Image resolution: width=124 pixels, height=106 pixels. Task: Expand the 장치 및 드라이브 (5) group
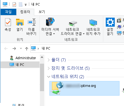(49, 68)
